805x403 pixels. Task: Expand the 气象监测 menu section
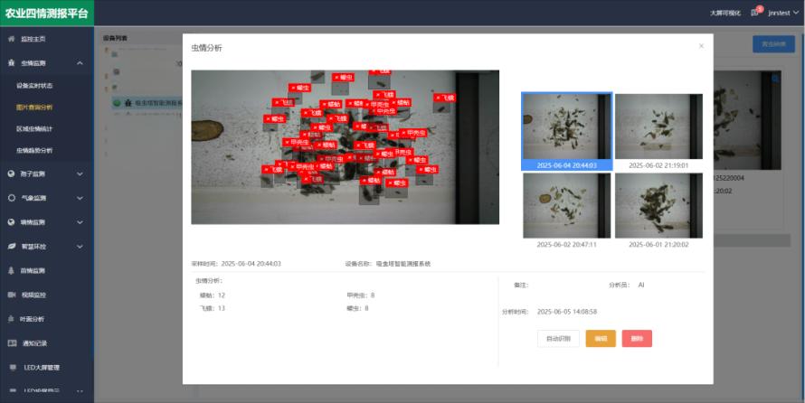point(80,198)
